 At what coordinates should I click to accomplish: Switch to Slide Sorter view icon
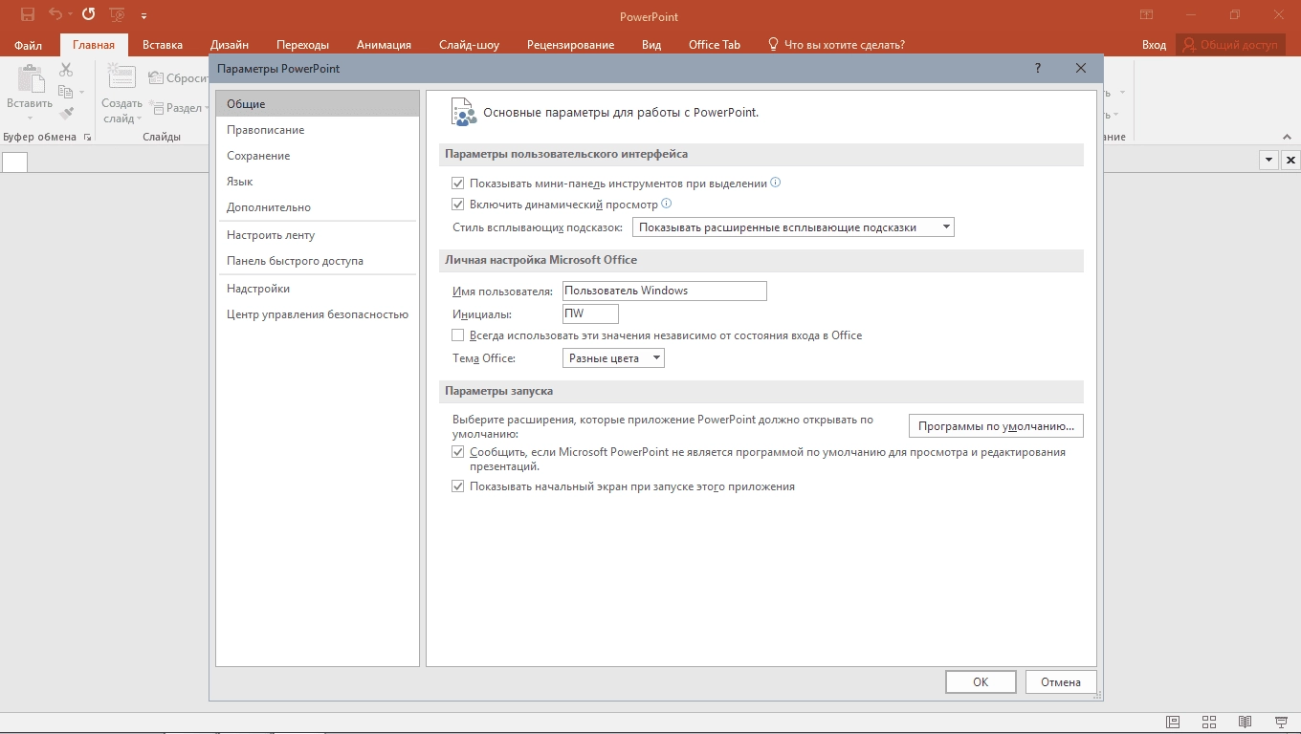coord(1209,723)
